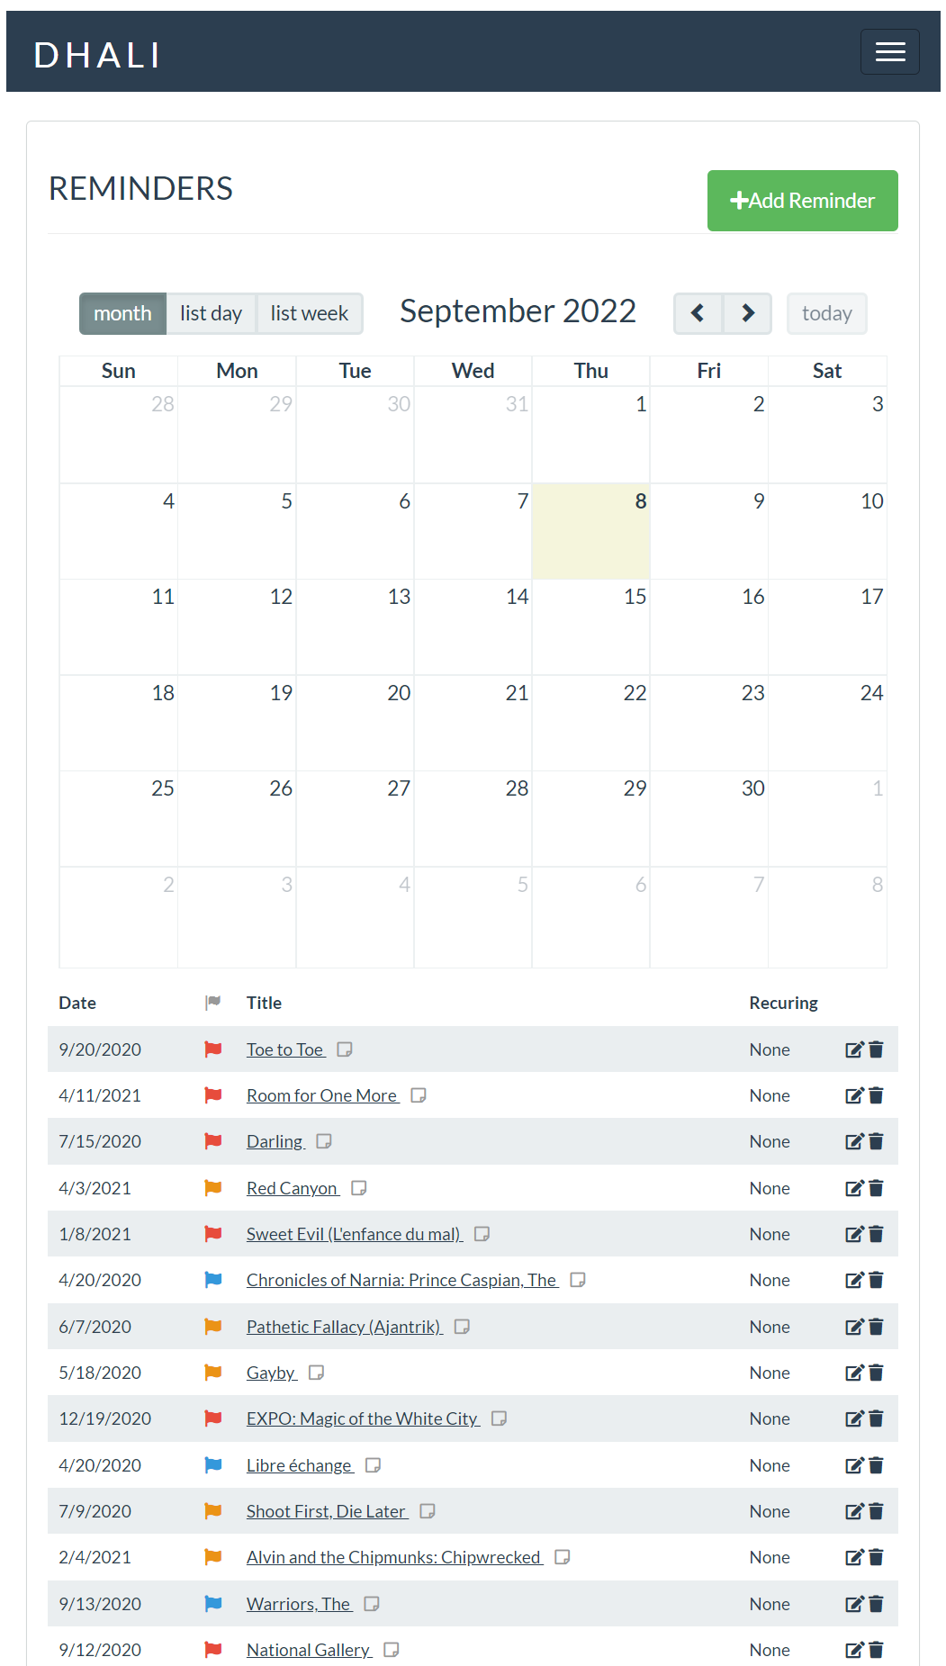The width and height of the screenshot is (946, 1666).
Task: Click edit icon for Toe to Toe reminder
Action: tap(854, 1049)
